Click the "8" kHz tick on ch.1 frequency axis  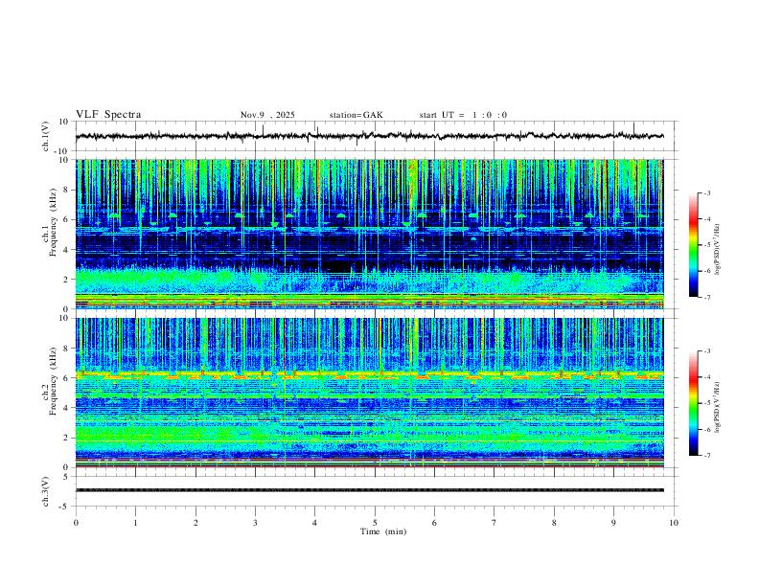click(x=66, y=190)
